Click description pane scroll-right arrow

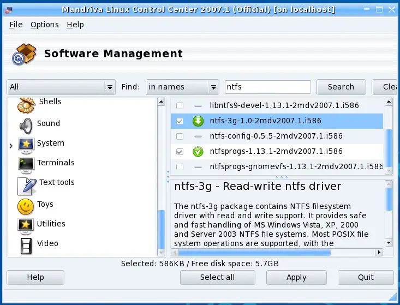click(379, 253)
